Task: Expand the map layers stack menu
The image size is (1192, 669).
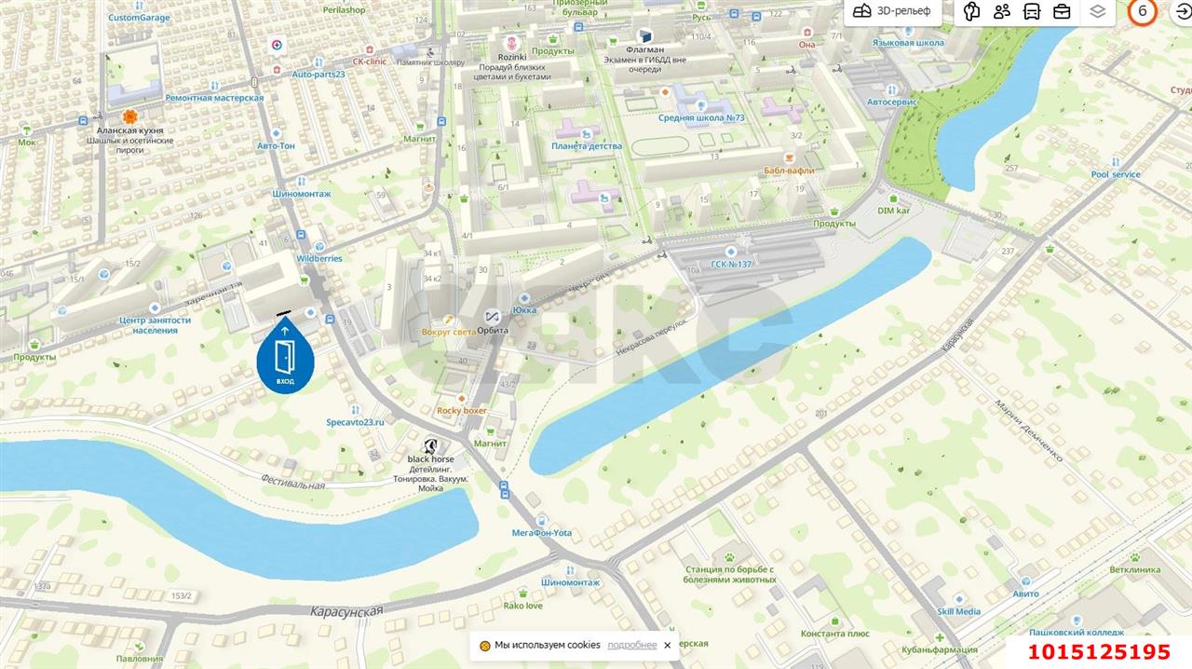Action: [x=1097, y=12]
